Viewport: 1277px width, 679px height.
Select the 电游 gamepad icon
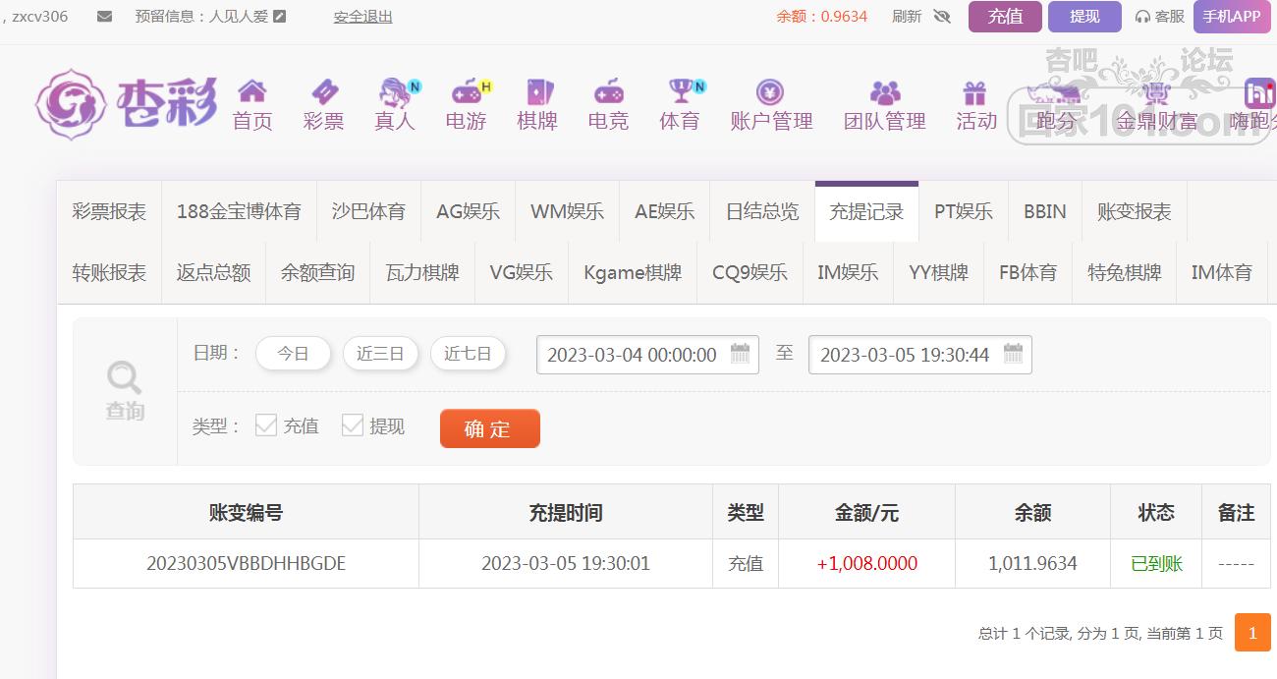tap(466, 92)
